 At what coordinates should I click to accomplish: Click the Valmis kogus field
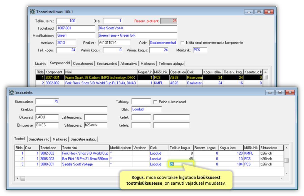113,50
